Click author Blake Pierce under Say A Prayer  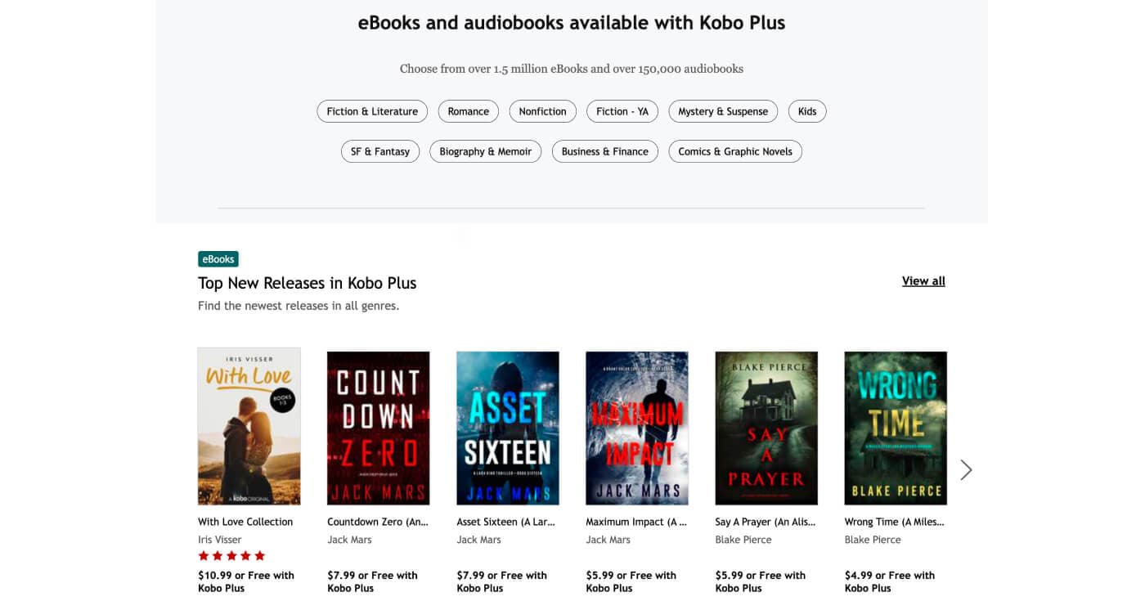pyautogui.click(x=743, y=539)
